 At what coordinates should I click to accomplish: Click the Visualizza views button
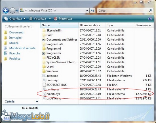[x=37, y=19]
